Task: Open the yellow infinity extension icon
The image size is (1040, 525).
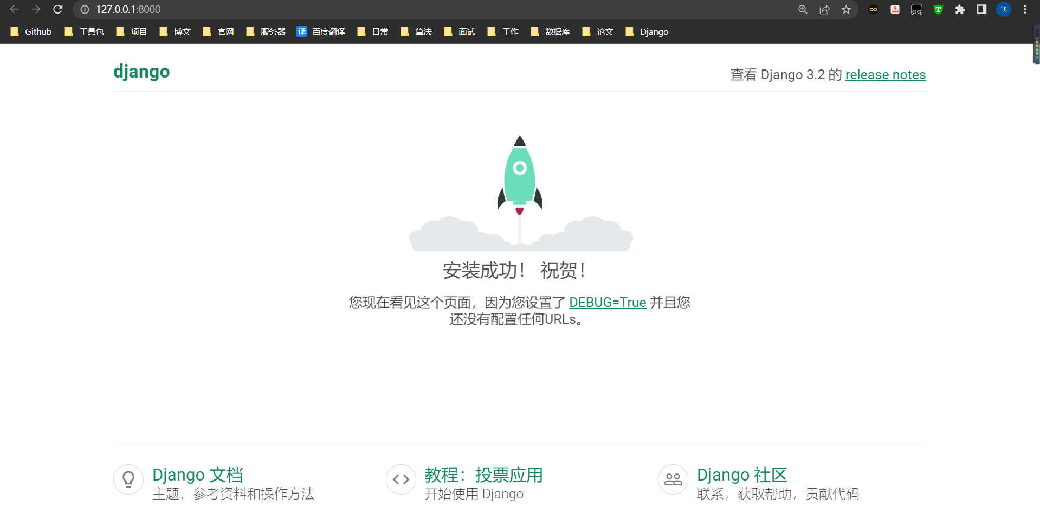Action: 873,10
